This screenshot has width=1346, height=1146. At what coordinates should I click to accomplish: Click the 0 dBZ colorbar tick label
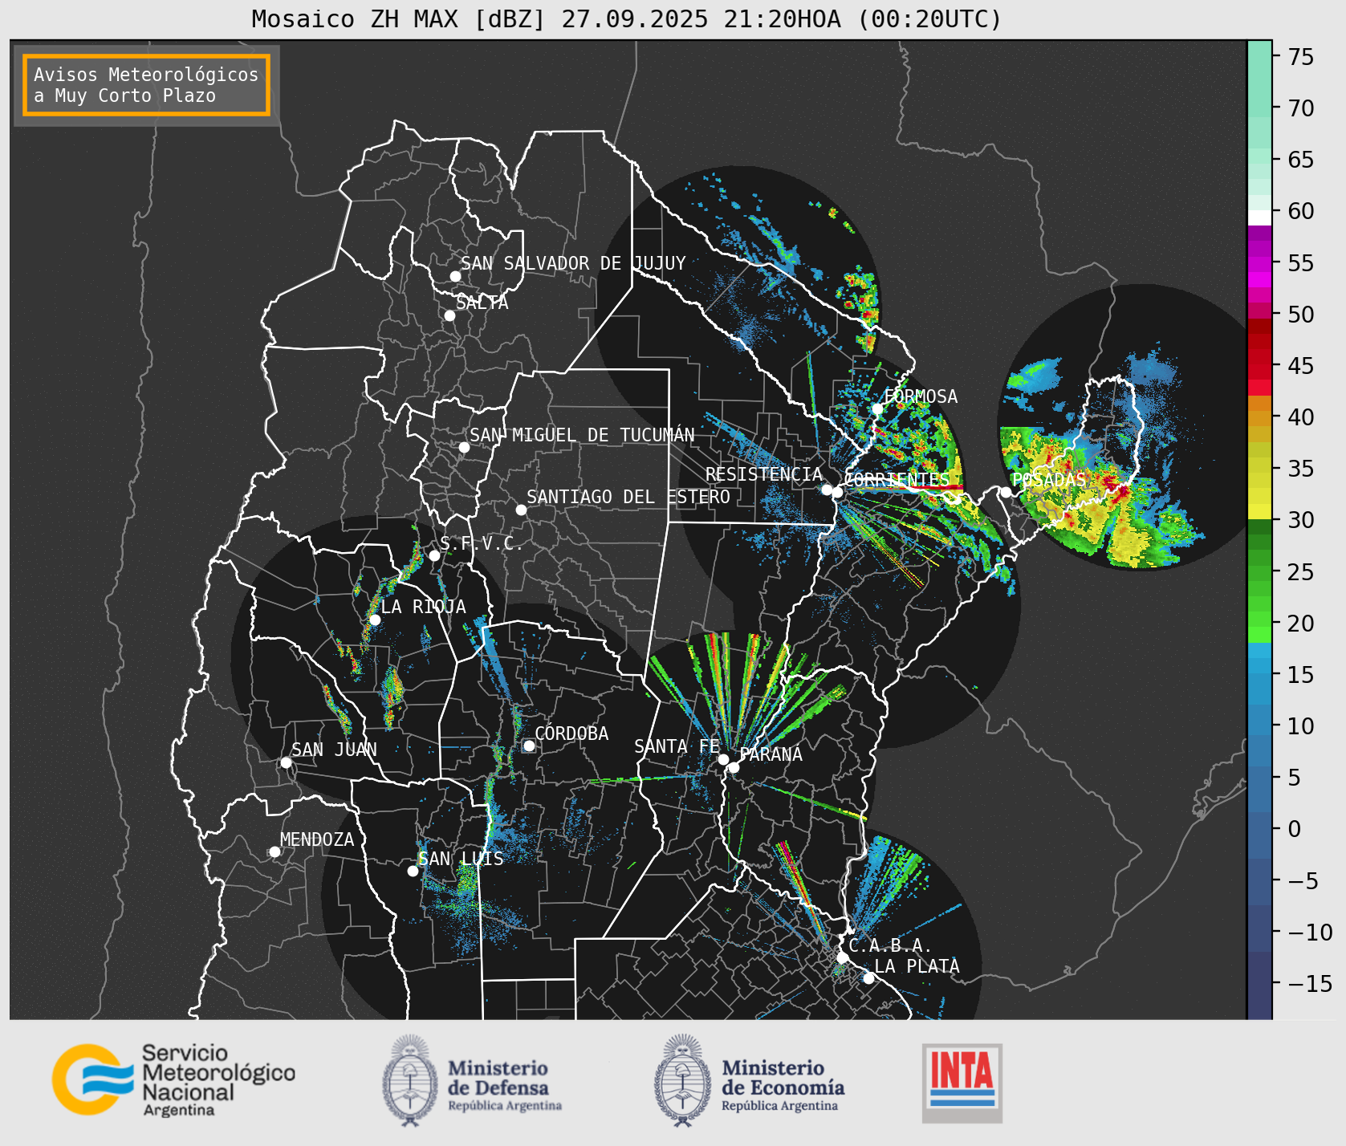click(x=1294, y=829)
